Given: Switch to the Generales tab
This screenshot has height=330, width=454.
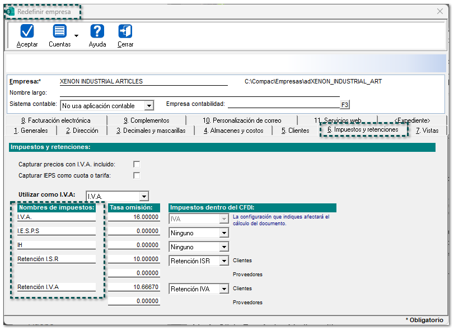Looking at the screenshot, I should 34,131.
